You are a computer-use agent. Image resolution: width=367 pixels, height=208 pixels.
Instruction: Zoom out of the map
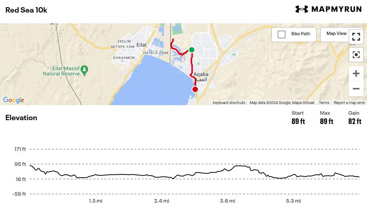pos(356,89)
